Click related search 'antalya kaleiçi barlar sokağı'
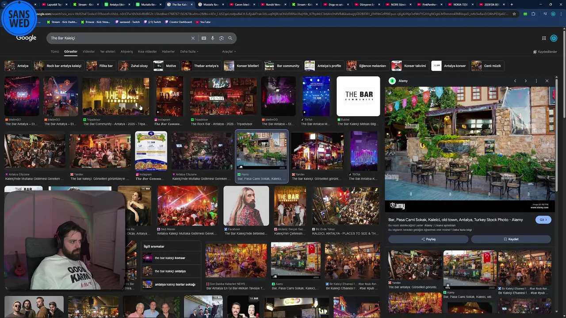This screenshot has height=318, width=566. [x=170, y=284]
